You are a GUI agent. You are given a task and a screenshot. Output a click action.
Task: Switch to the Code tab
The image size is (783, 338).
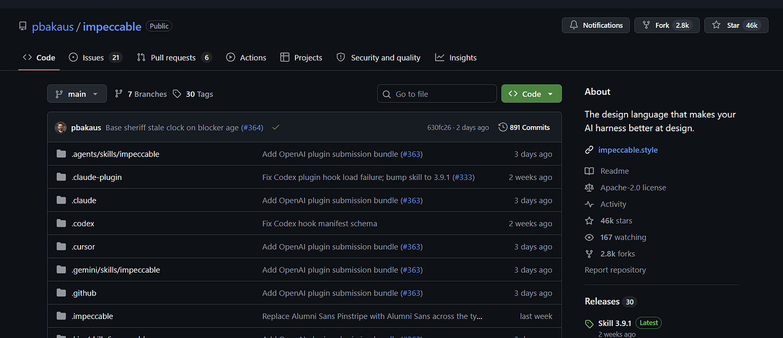(39, 58)
